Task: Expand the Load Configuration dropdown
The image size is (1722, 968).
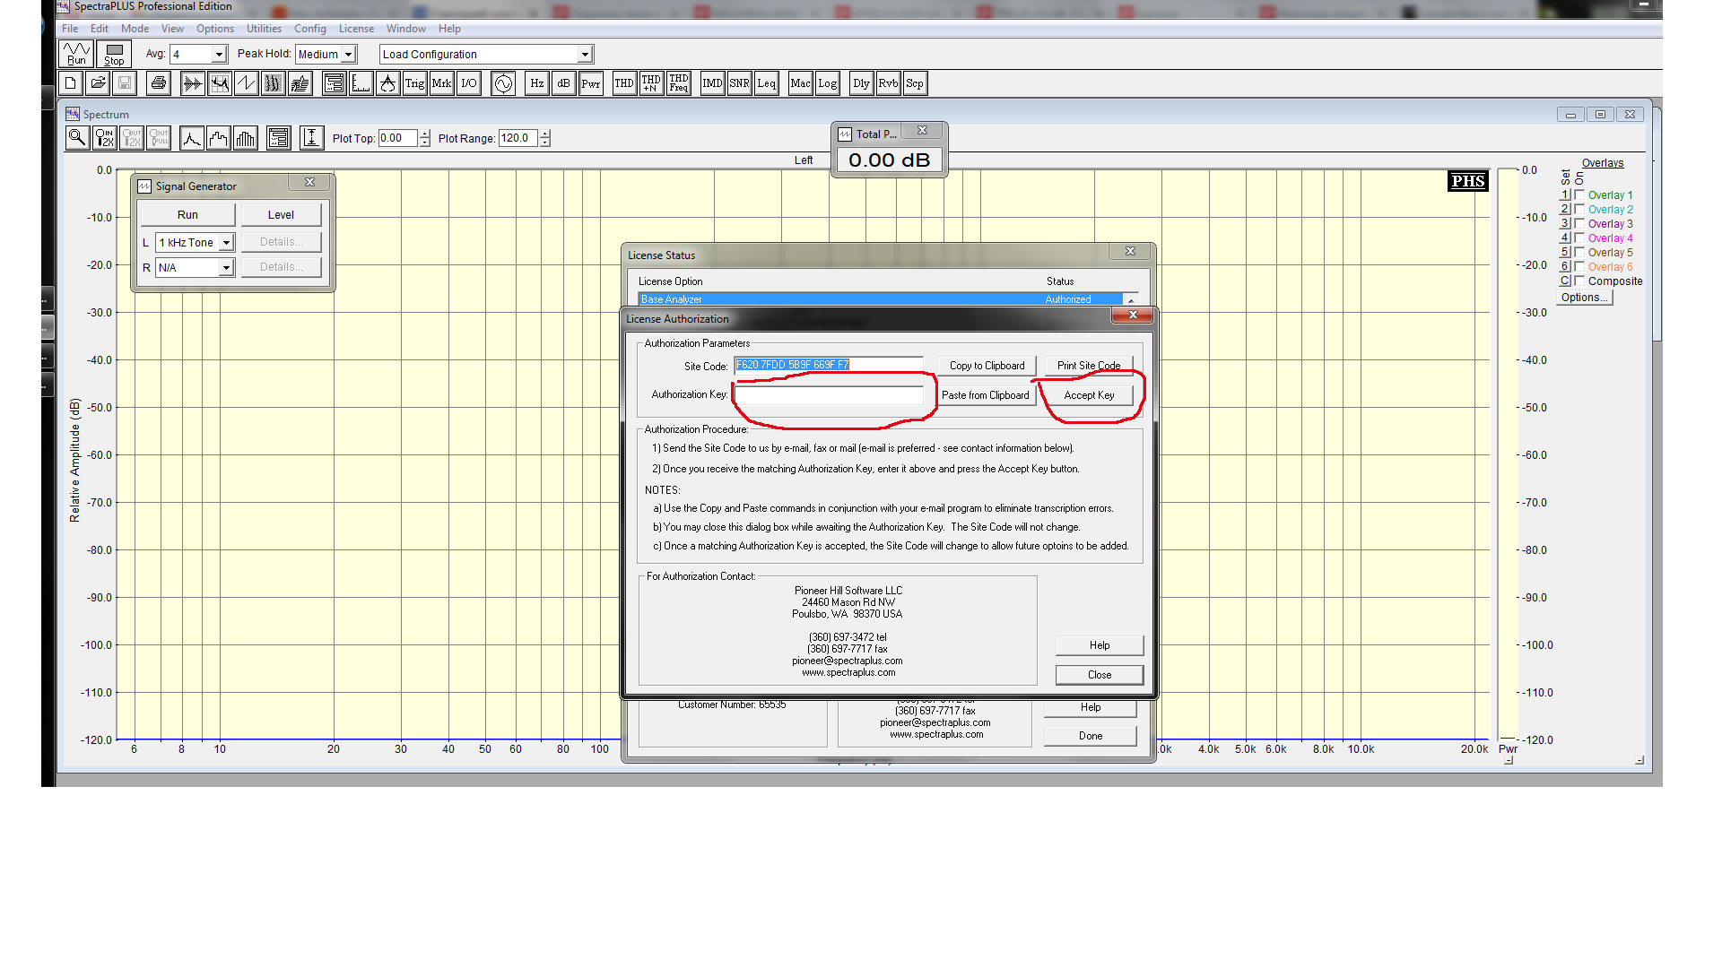Action: coord(585,55)
